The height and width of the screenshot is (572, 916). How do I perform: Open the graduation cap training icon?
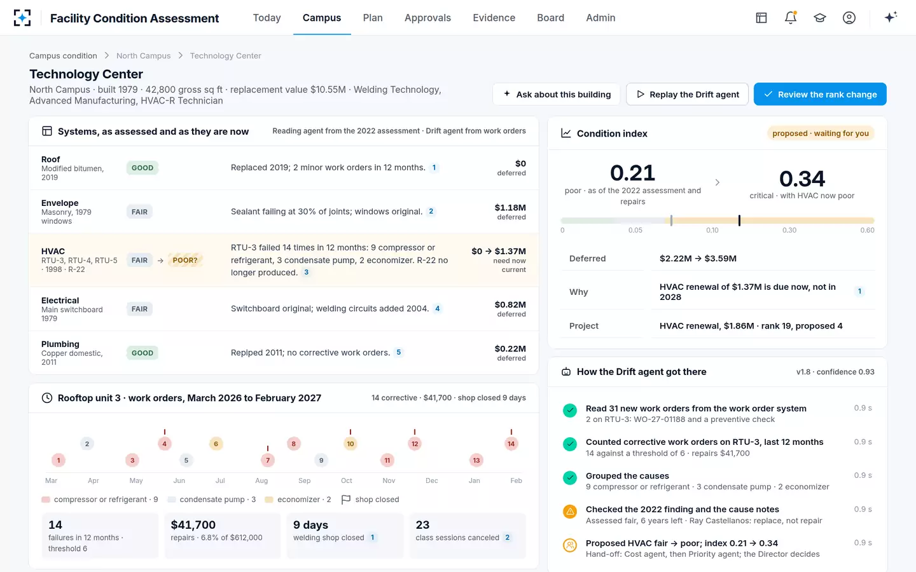(x=820, y=18)
